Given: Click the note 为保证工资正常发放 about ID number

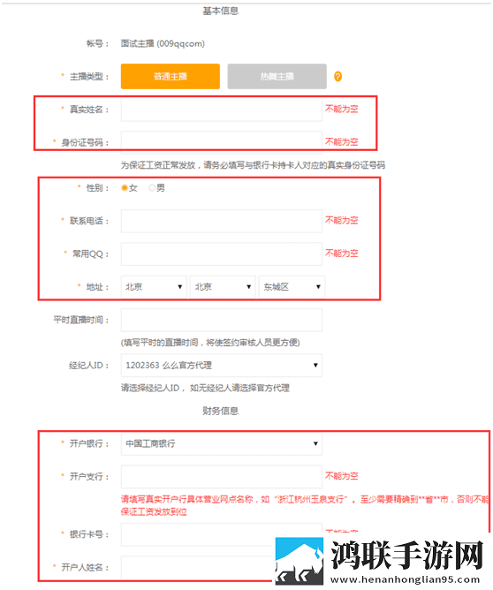Looking at the screenshot, I should click(253, 165).
